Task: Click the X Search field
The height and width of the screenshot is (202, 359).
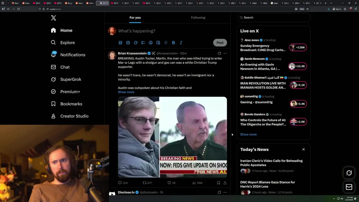Action: pyautogui.click(x=273, y=17)
